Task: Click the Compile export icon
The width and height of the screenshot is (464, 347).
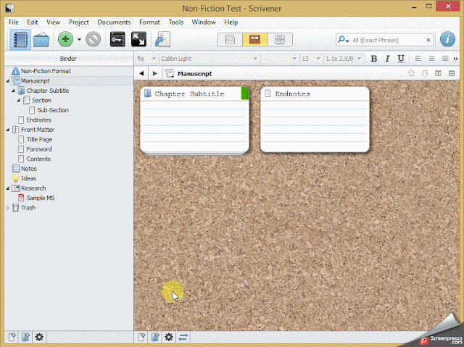Action: click(162, 39)
